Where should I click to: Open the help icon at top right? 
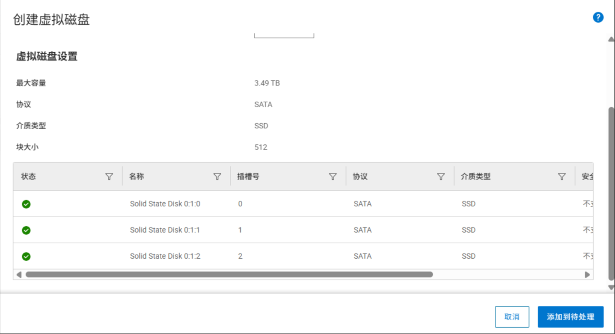point(598,17)
